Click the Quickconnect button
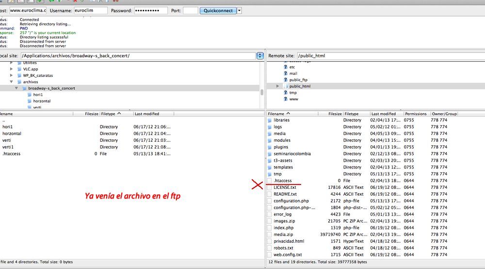The width and height of the screenshot is (485, 269). coord(218,11)
